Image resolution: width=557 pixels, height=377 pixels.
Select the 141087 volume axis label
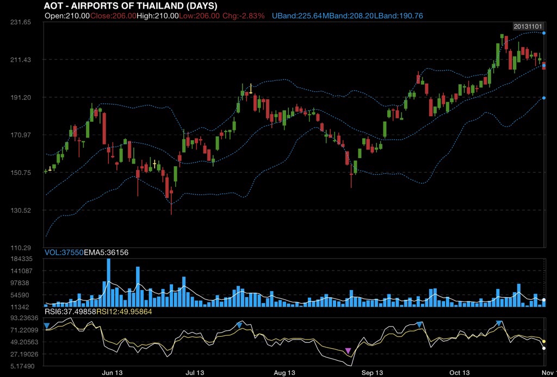(x=22, y=271)
